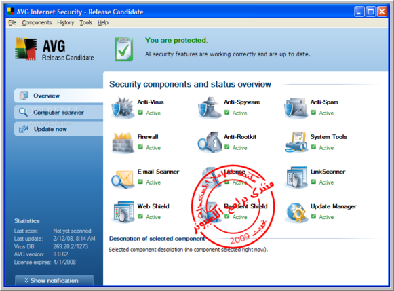Click 'Description of selected component' heading
The image size is (394, 291).
(x=157, y=239)
